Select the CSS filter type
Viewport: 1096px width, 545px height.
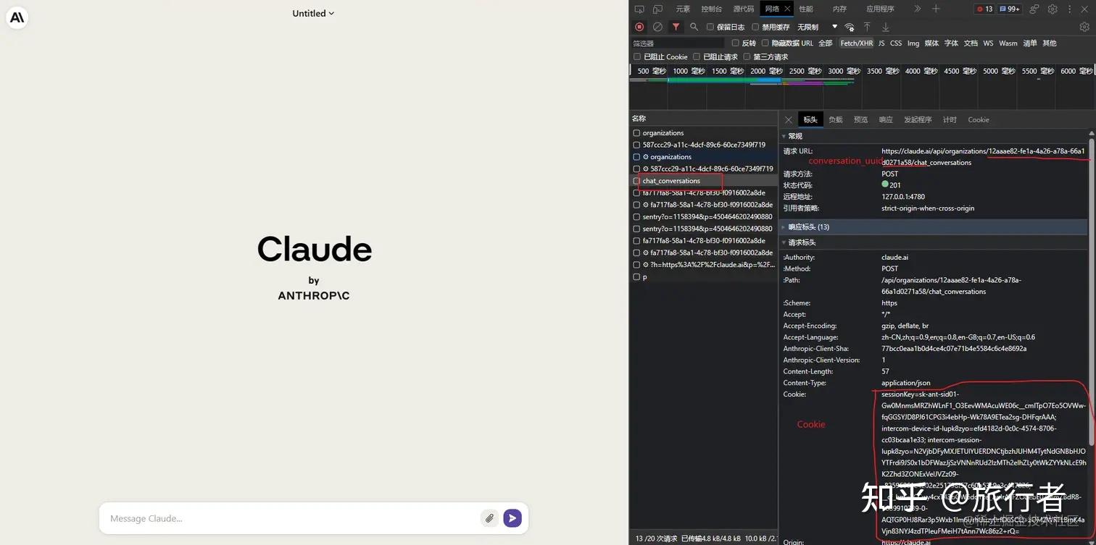tap(896, 43)
